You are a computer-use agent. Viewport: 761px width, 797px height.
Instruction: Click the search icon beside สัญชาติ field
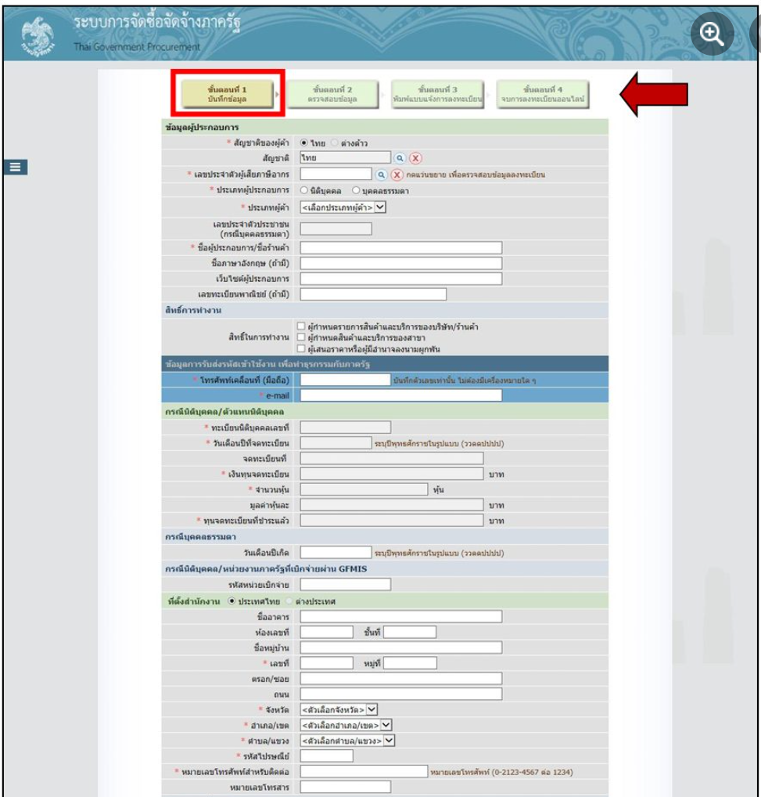coord(400,158)
